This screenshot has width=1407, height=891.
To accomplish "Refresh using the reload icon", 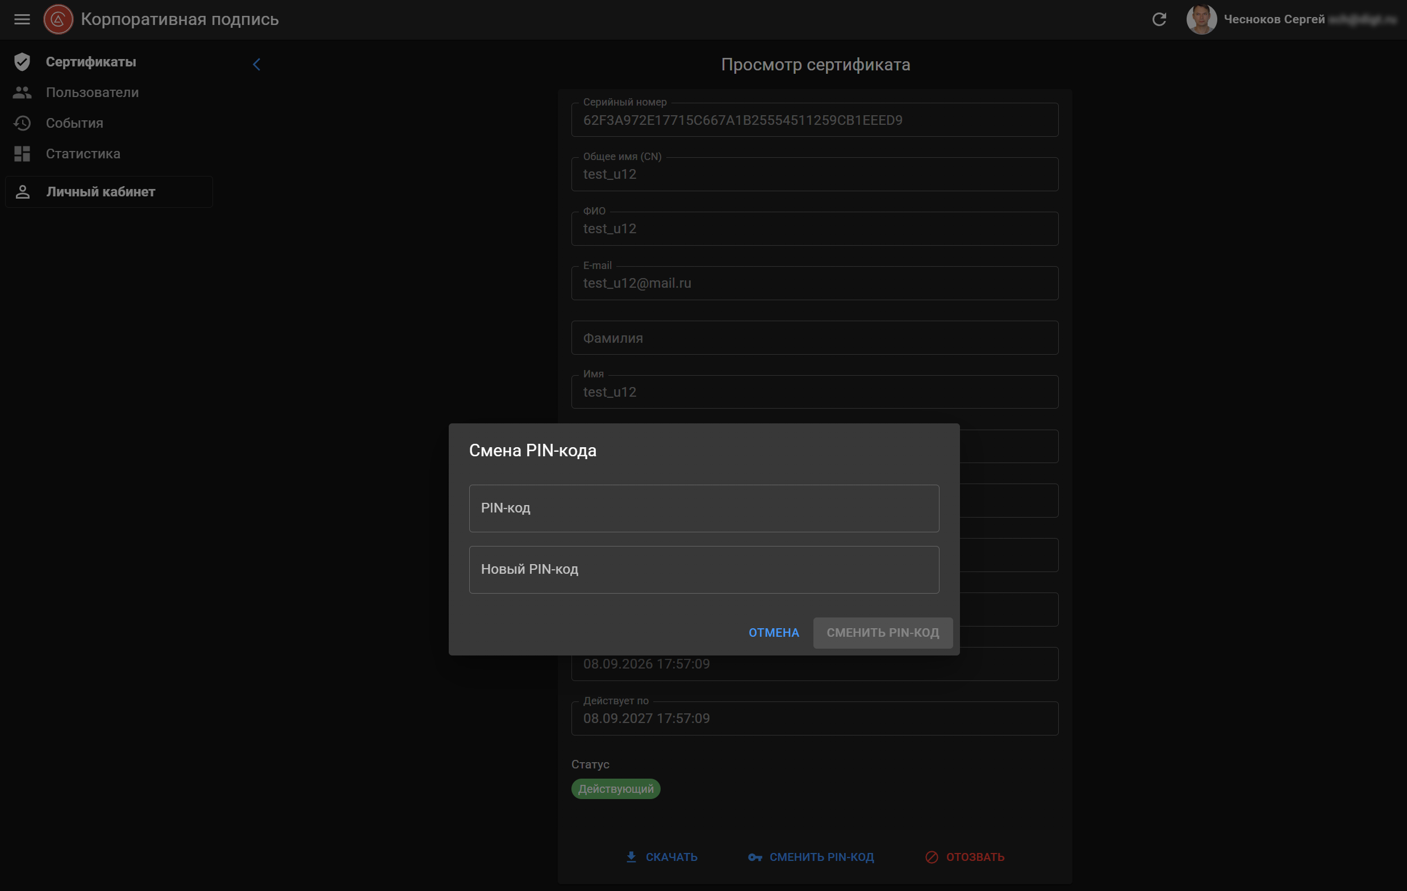I will click(1159, 19).
